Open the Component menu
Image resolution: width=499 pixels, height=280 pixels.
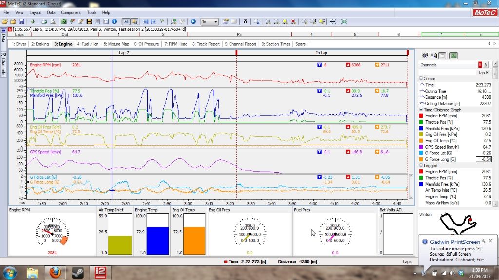click(71, 12)
